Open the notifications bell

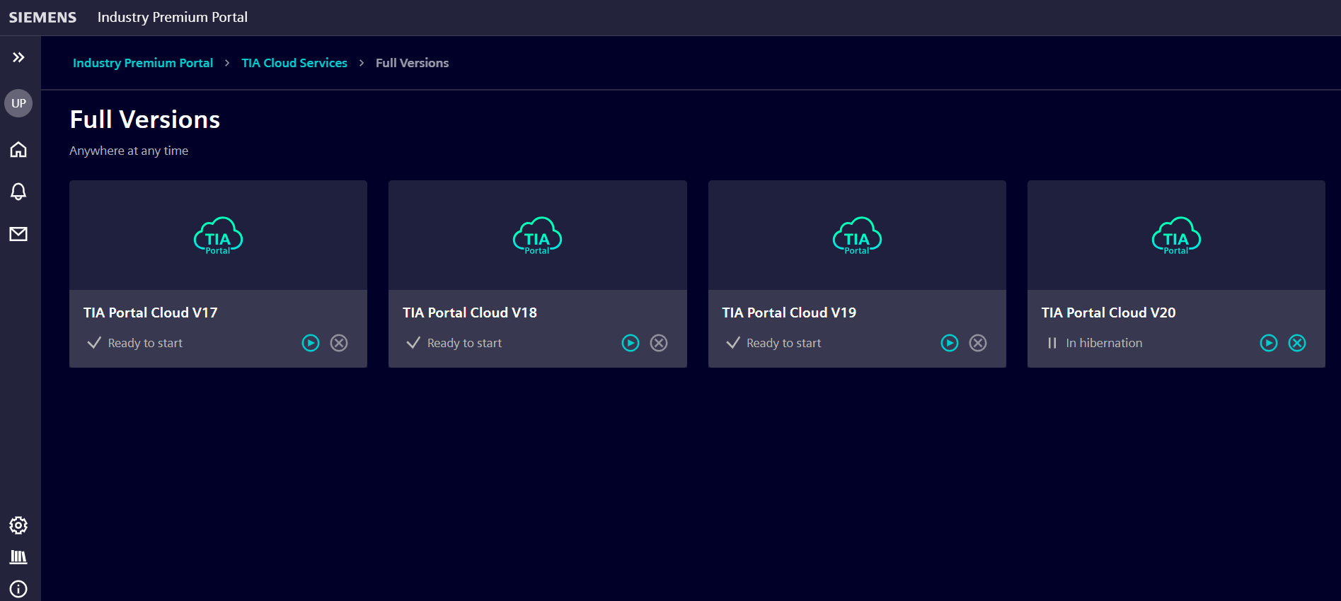[18, 192]
